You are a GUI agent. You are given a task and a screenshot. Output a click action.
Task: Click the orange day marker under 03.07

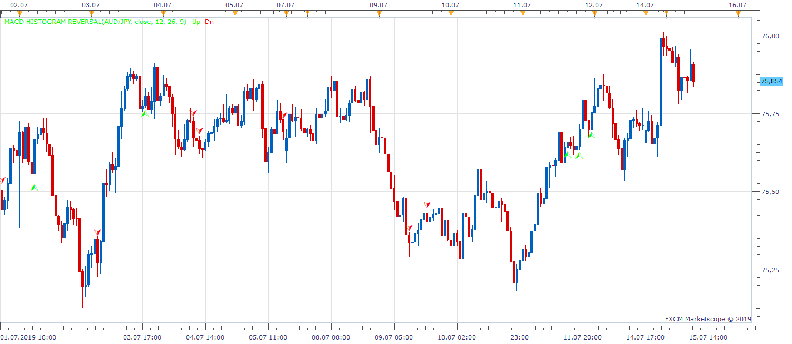coord(91,13)
